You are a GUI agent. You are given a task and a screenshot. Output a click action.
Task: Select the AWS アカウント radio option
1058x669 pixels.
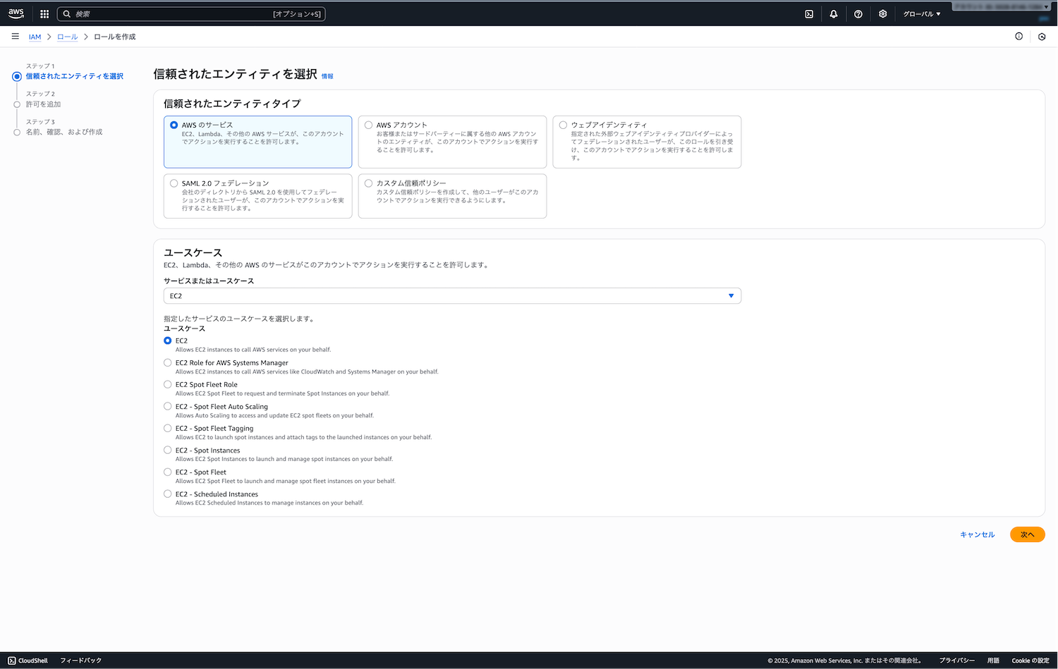(x=369, y=125)
